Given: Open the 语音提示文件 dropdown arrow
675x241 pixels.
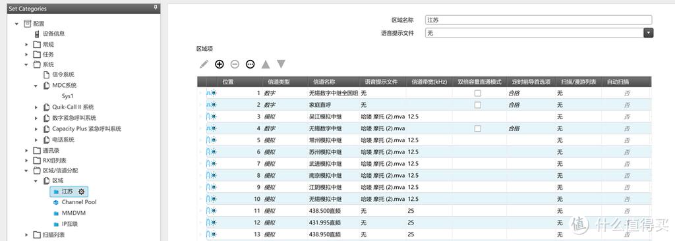Looking at the screenshot, I should pyautogui.click(x=649, y=33).
